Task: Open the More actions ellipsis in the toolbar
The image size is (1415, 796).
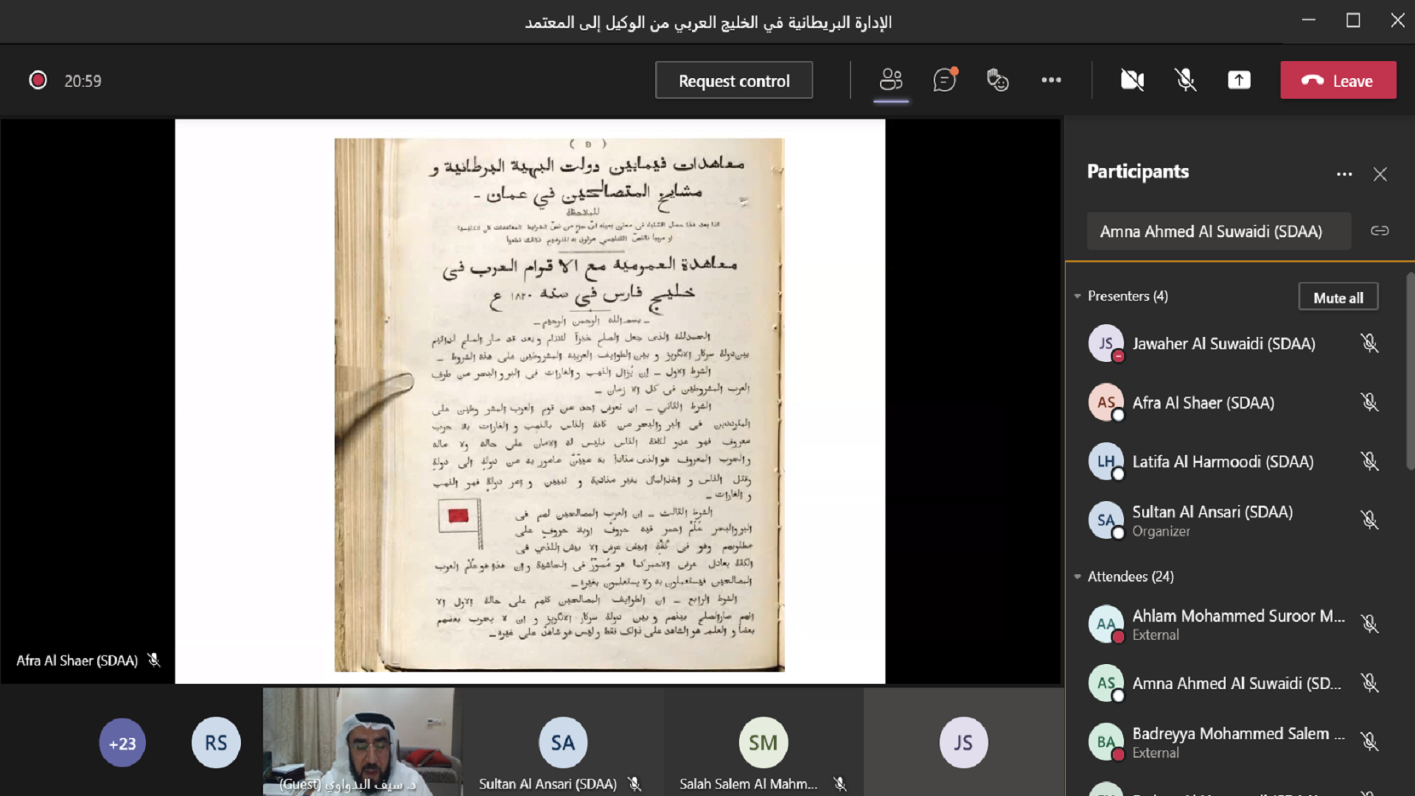Action: tap(1051, 80)
